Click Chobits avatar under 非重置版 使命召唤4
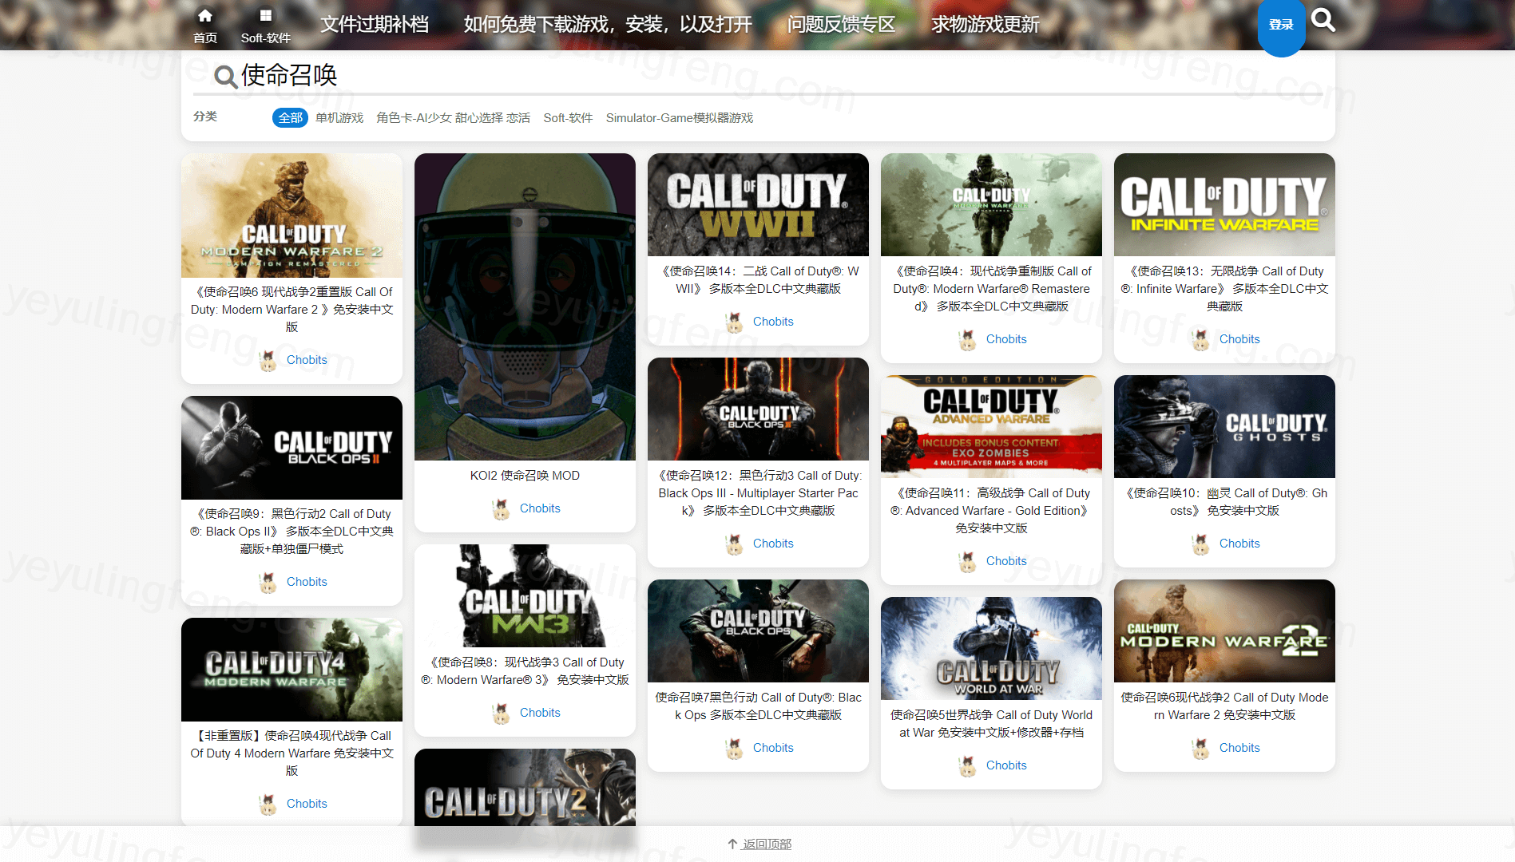1515x862 pixels. coord(268,804)
